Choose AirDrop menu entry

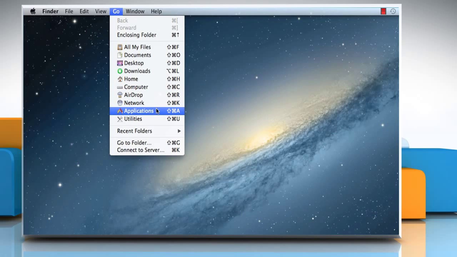tap(147, 95)
